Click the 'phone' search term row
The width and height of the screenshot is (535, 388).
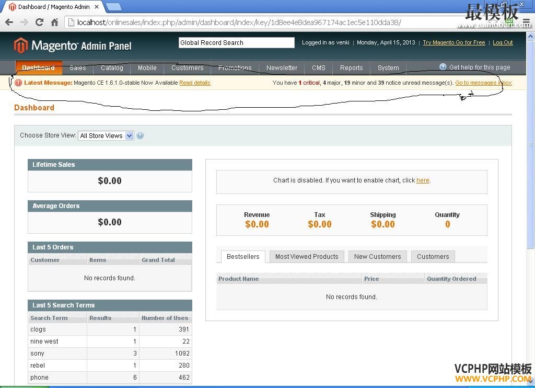coord(110,378)
